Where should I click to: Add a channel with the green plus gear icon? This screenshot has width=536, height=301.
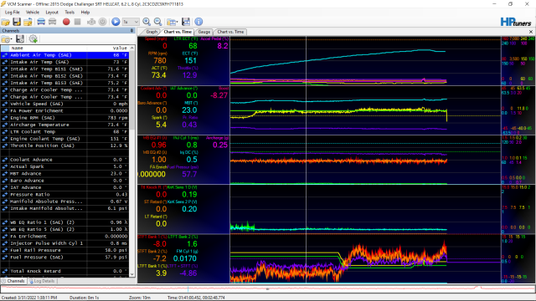tap(33, 39)
